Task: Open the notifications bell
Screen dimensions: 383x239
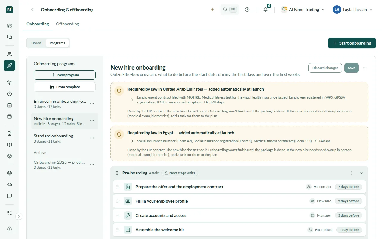Action: coord(265,10)
